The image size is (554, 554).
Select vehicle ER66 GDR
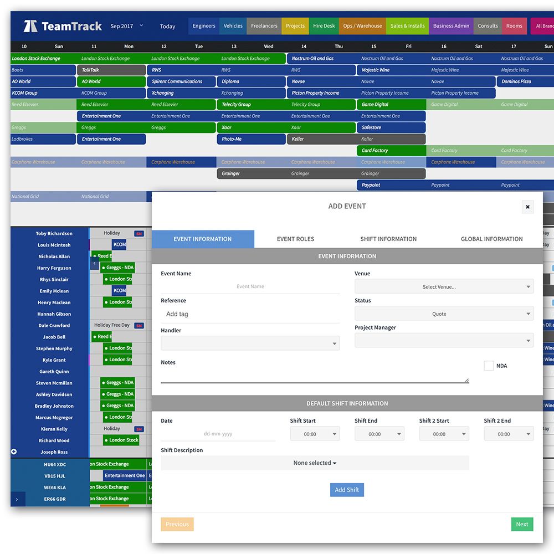click(55, 499)
